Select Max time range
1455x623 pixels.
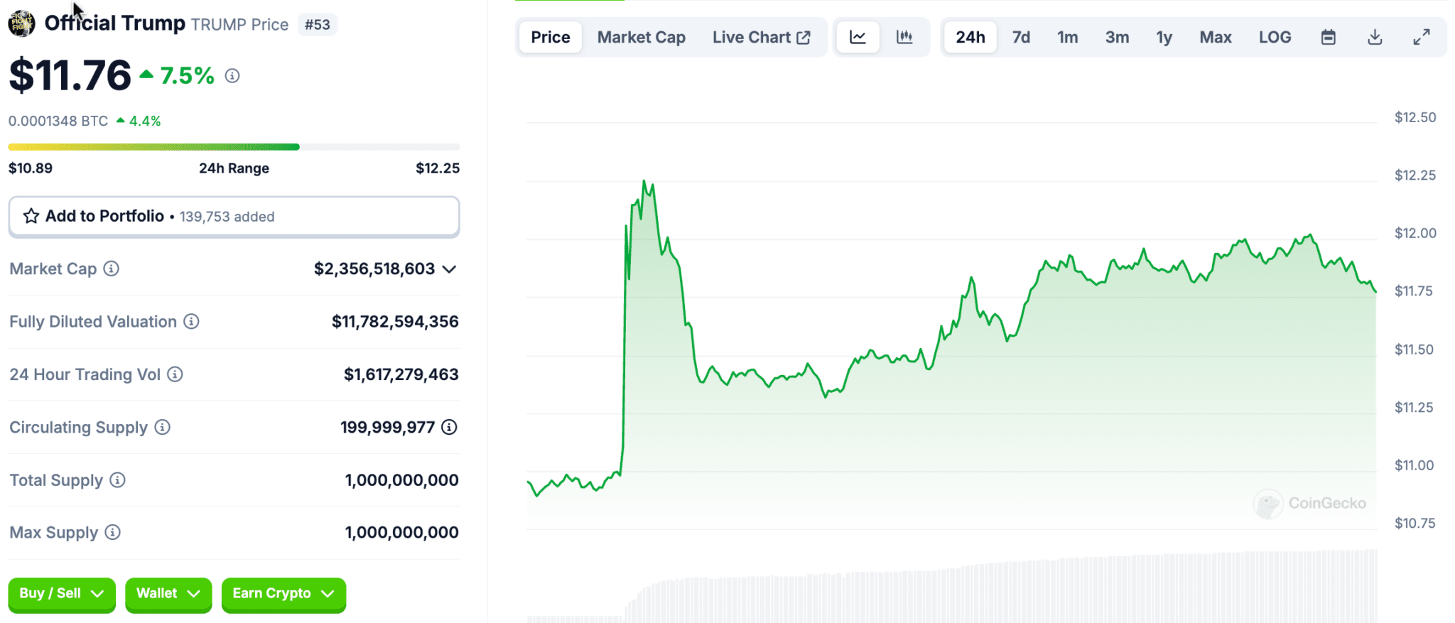1216,37
